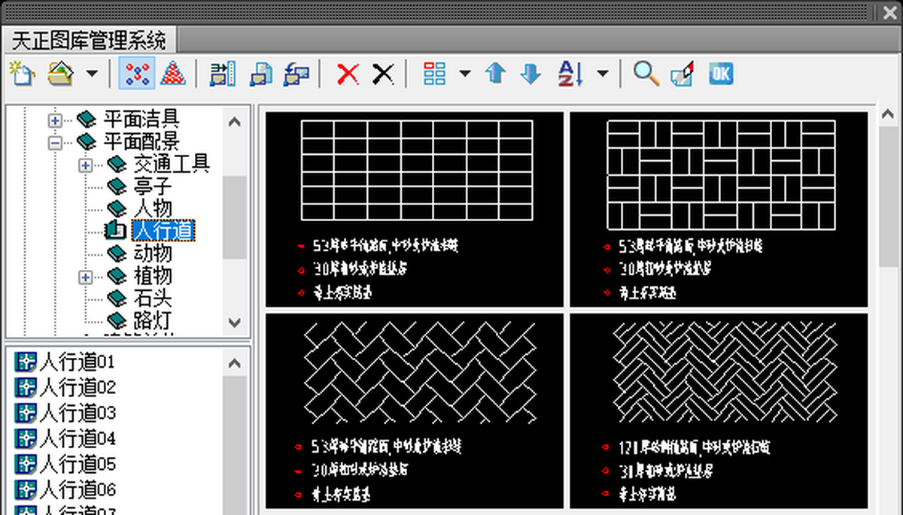903x515 pixels.
Task: Expand the 交通工具 tree node
Action: 85,165
